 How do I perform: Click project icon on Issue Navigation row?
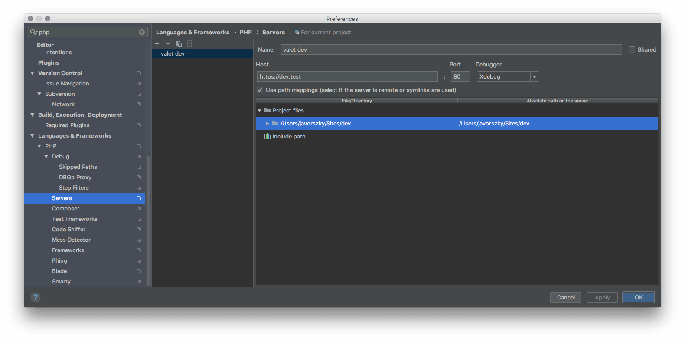point(139,84)
